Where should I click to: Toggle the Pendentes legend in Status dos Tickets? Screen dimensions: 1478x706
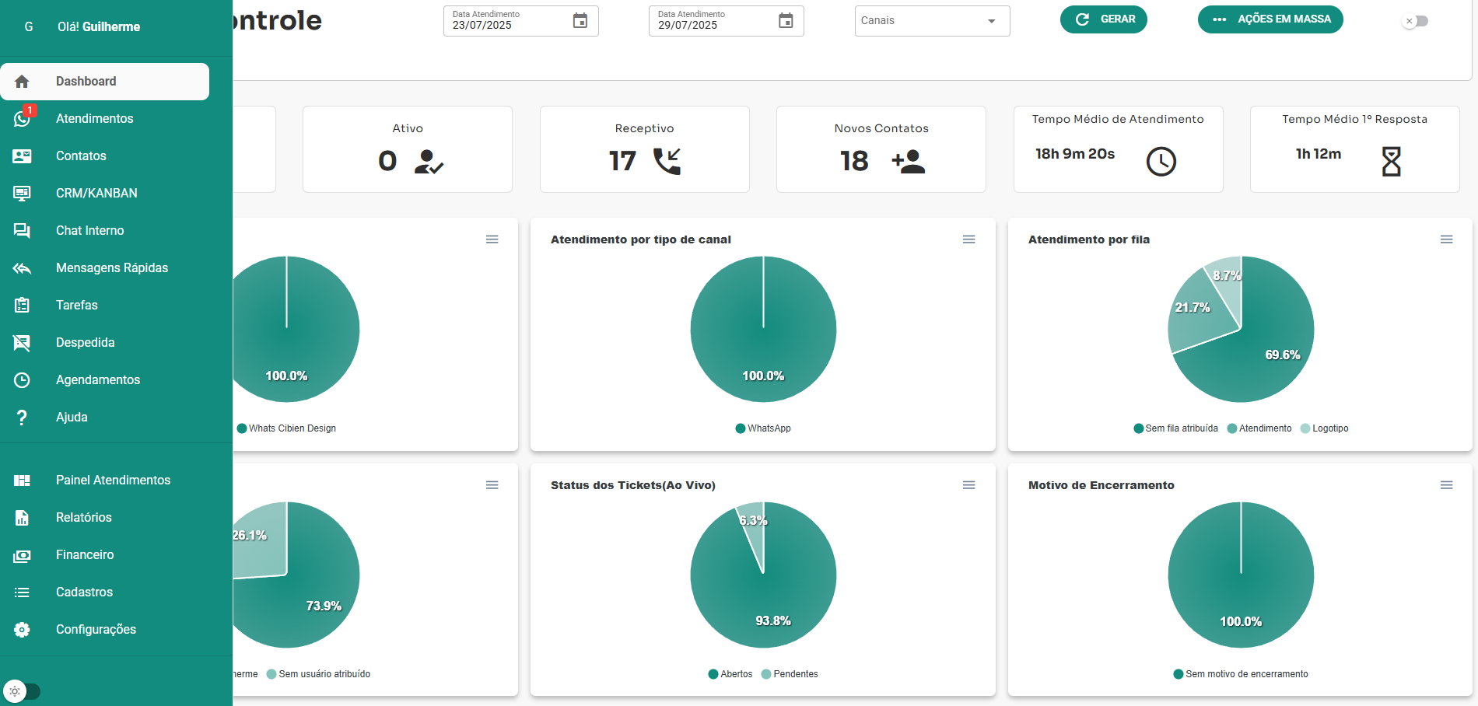[790, 674]
